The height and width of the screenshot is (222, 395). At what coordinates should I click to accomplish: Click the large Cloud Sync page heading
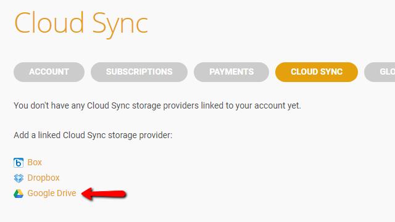[81, 24]
